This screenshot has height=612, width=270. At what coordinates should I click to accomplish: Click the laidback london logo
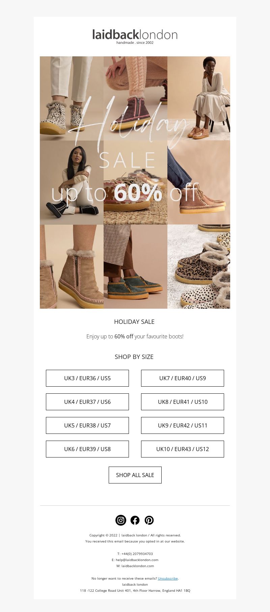pyautogui.click(x=135, y=36)
